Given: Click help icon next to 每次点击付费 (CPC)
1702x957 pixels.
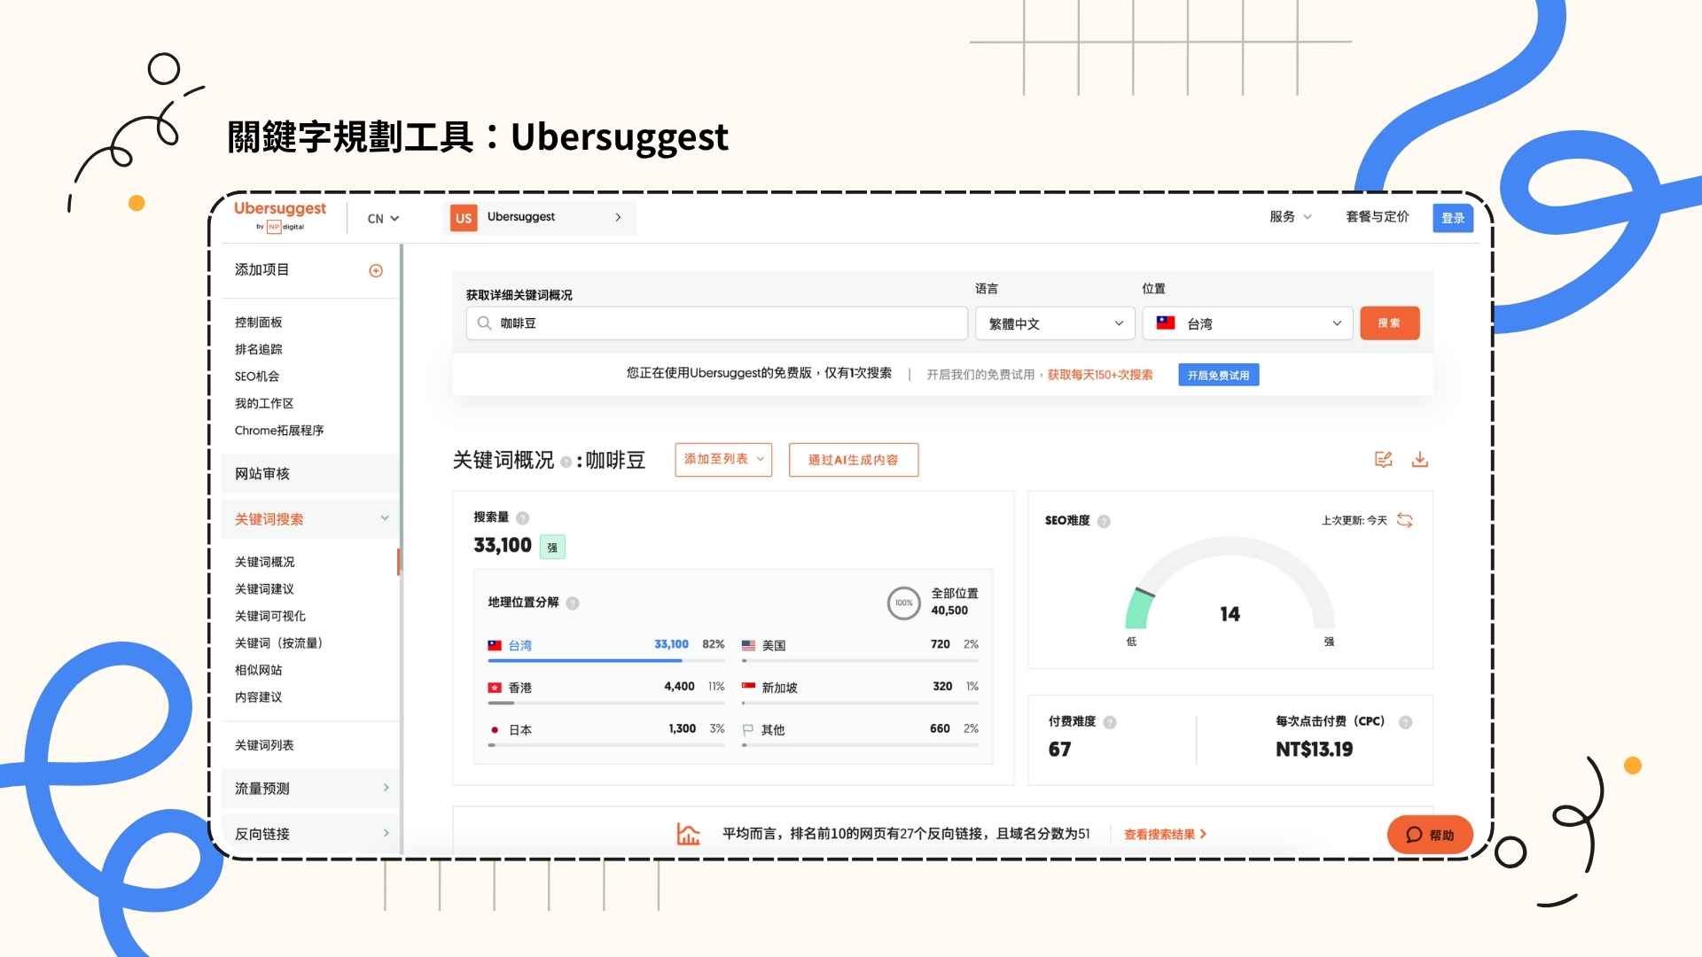Looking at the screenshot, I should tap(1405, 722).
